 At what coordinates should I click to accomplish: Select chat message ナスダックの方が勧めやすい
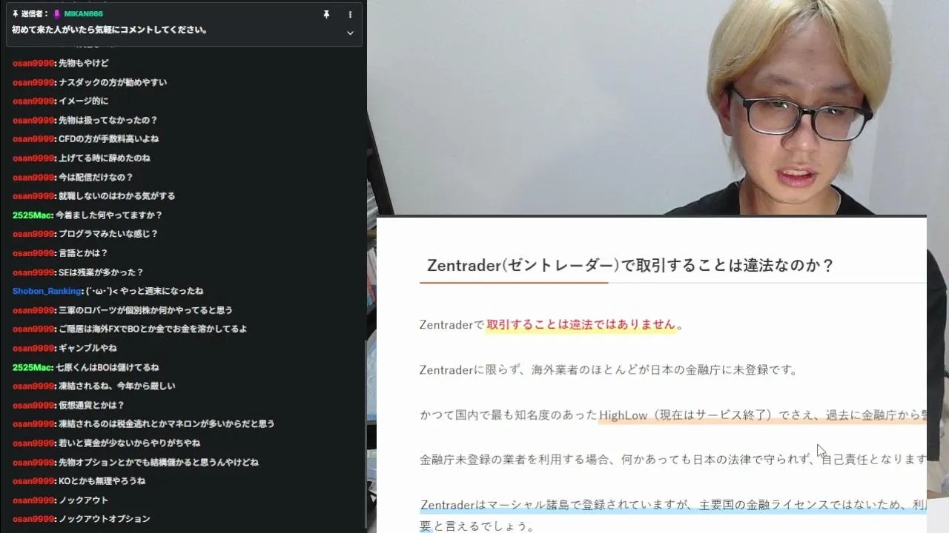[x=113, y=82]
